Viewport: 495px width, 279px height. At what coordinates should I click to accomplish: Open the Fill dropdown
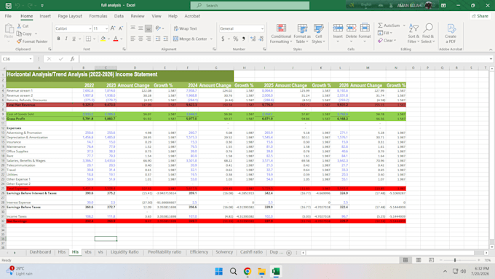coord(385,33)
